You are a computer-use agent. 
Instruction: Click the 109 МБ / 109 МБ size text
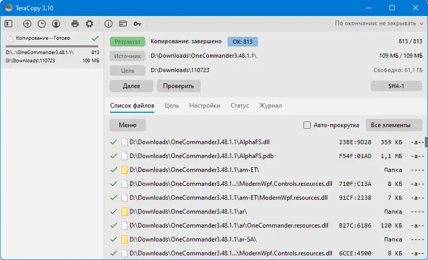401,56
